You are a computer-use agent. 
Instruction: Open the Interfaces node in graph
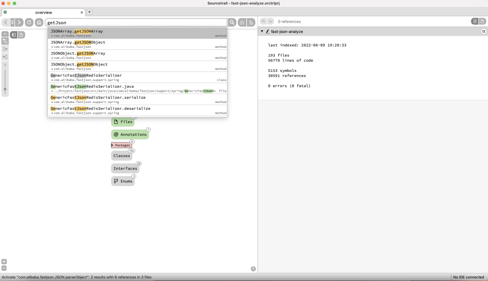[125, 169]
